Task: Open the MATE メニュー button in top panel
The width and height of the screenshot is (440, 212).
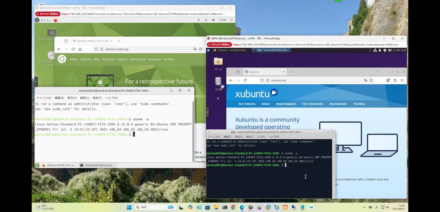Action: pyautogui.click(x=43, y=20)
